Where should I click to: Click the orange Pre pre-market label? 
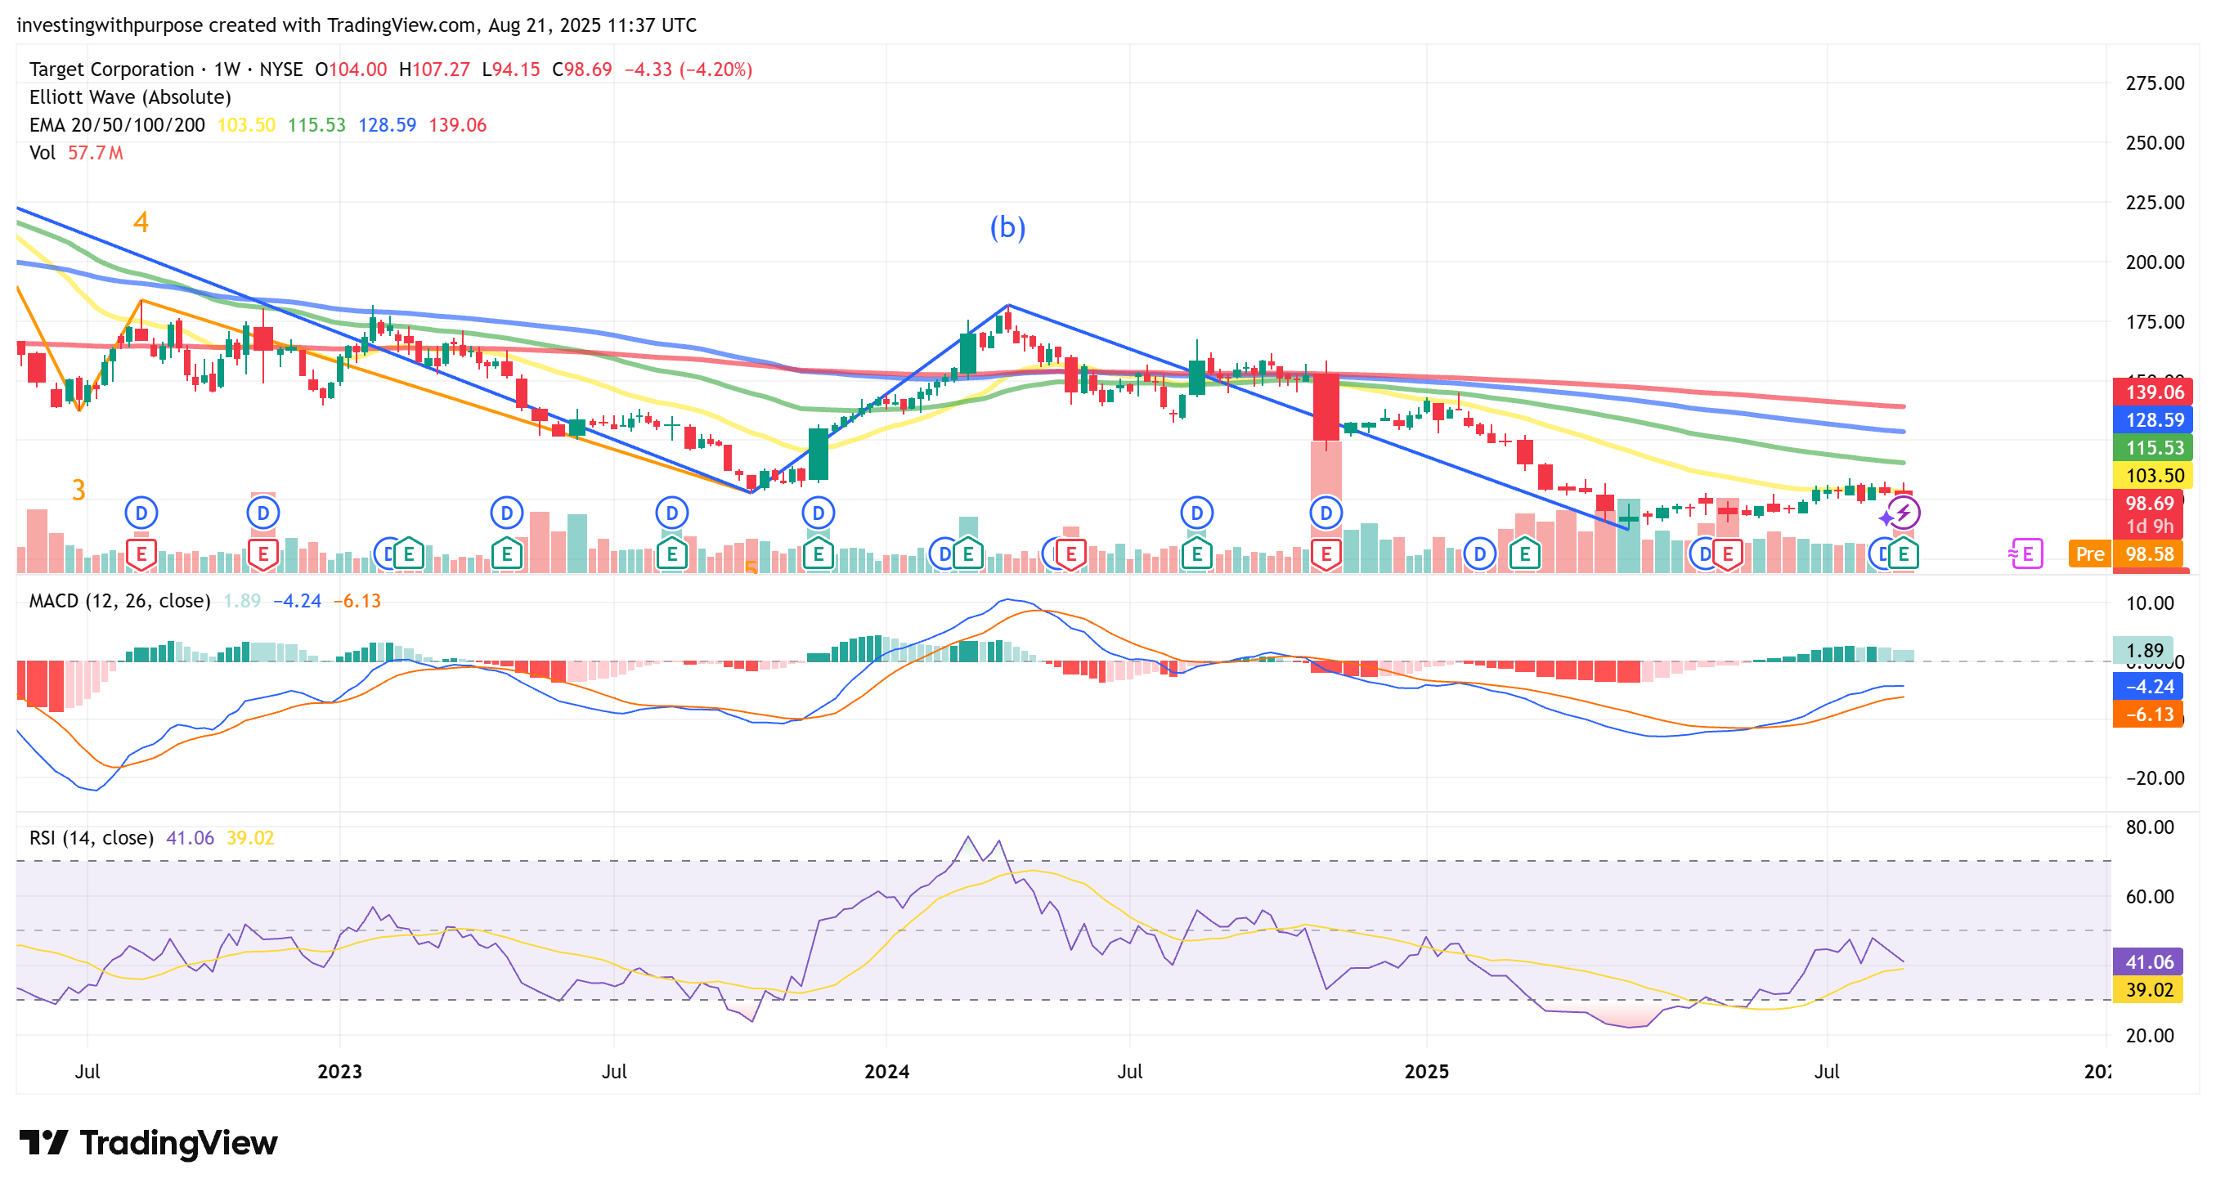click(x=2088, y=553)
